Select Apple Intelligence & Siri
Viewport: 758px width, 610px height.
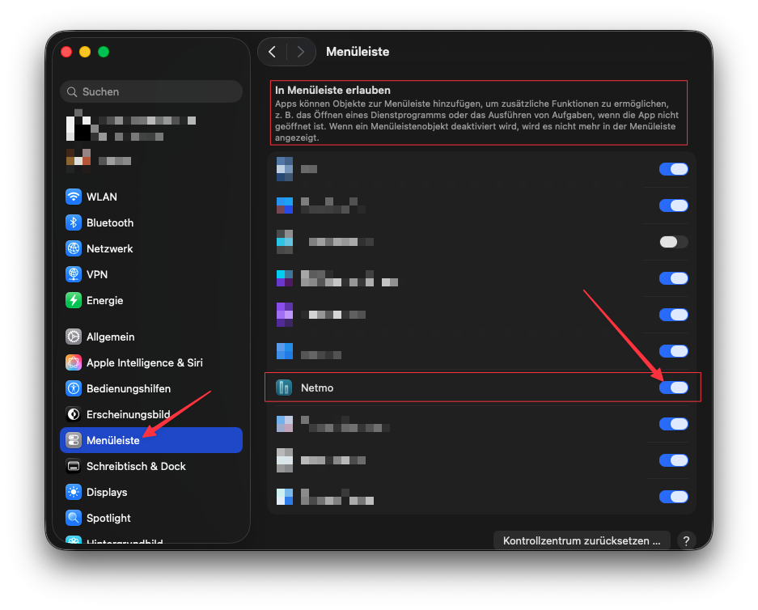coord(151,362)
